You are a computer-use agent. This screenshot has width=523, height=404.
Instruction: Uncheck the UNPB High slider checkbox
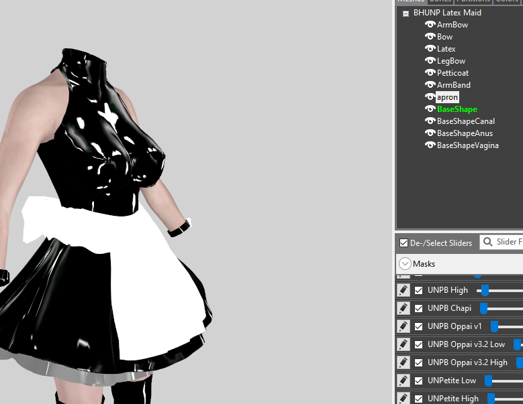(418, 291)
